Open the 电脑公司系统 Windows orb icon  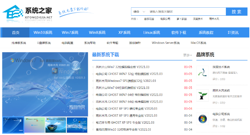[203, 119]
